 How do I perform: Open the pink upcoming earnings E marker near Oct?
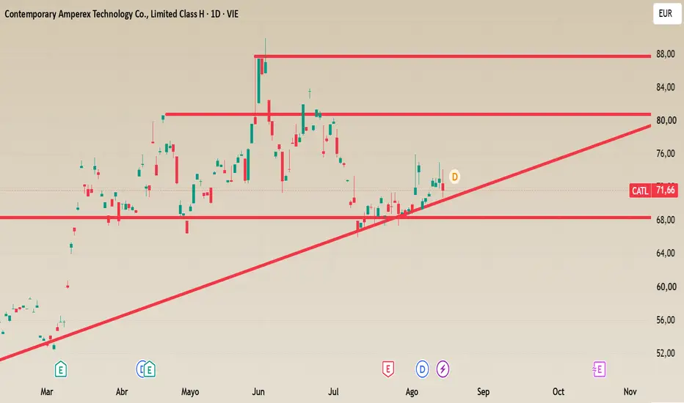click(x=599, y=369)
